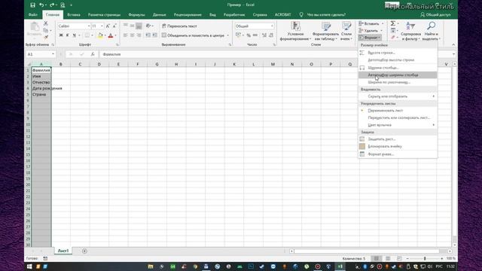Choose Переименовать лист menu item
Viewport: 482px width, 271px height.
click(x=398, y=111)
